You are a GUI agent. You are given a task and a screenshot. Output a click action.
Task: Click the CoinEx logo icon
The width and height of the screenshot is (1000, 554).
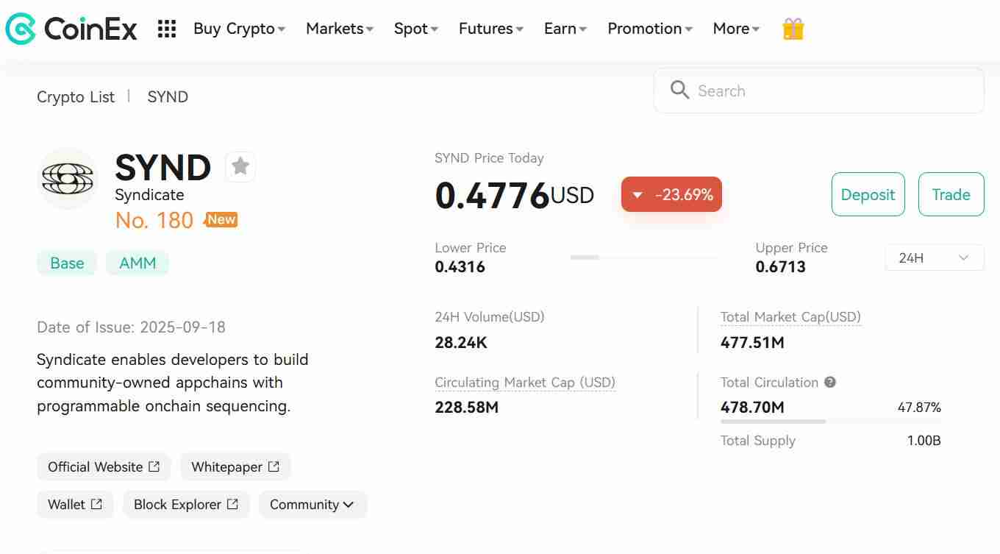pos(21,29)
